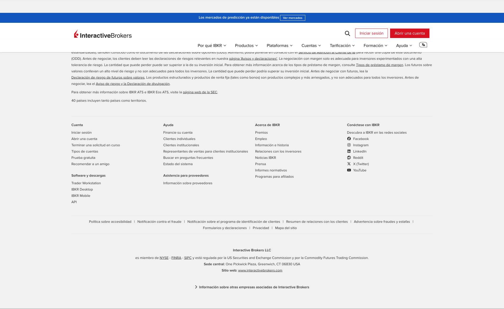Expand the Formación menu
The height and width of the screenshot is (309, 504).
[x=375, y=46]
